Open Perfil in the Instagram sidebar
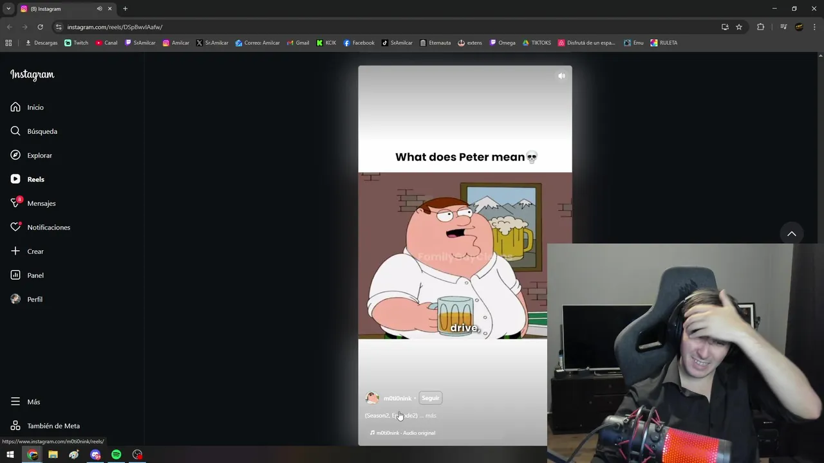 [x=26, y=299]
